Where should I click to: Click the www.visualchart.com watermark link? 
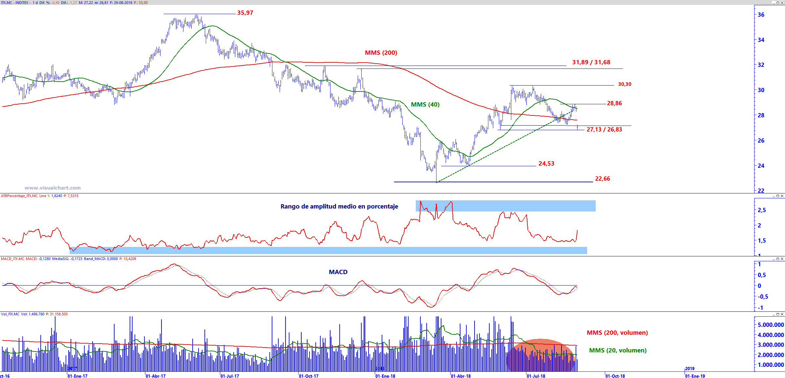pos(53,188)
